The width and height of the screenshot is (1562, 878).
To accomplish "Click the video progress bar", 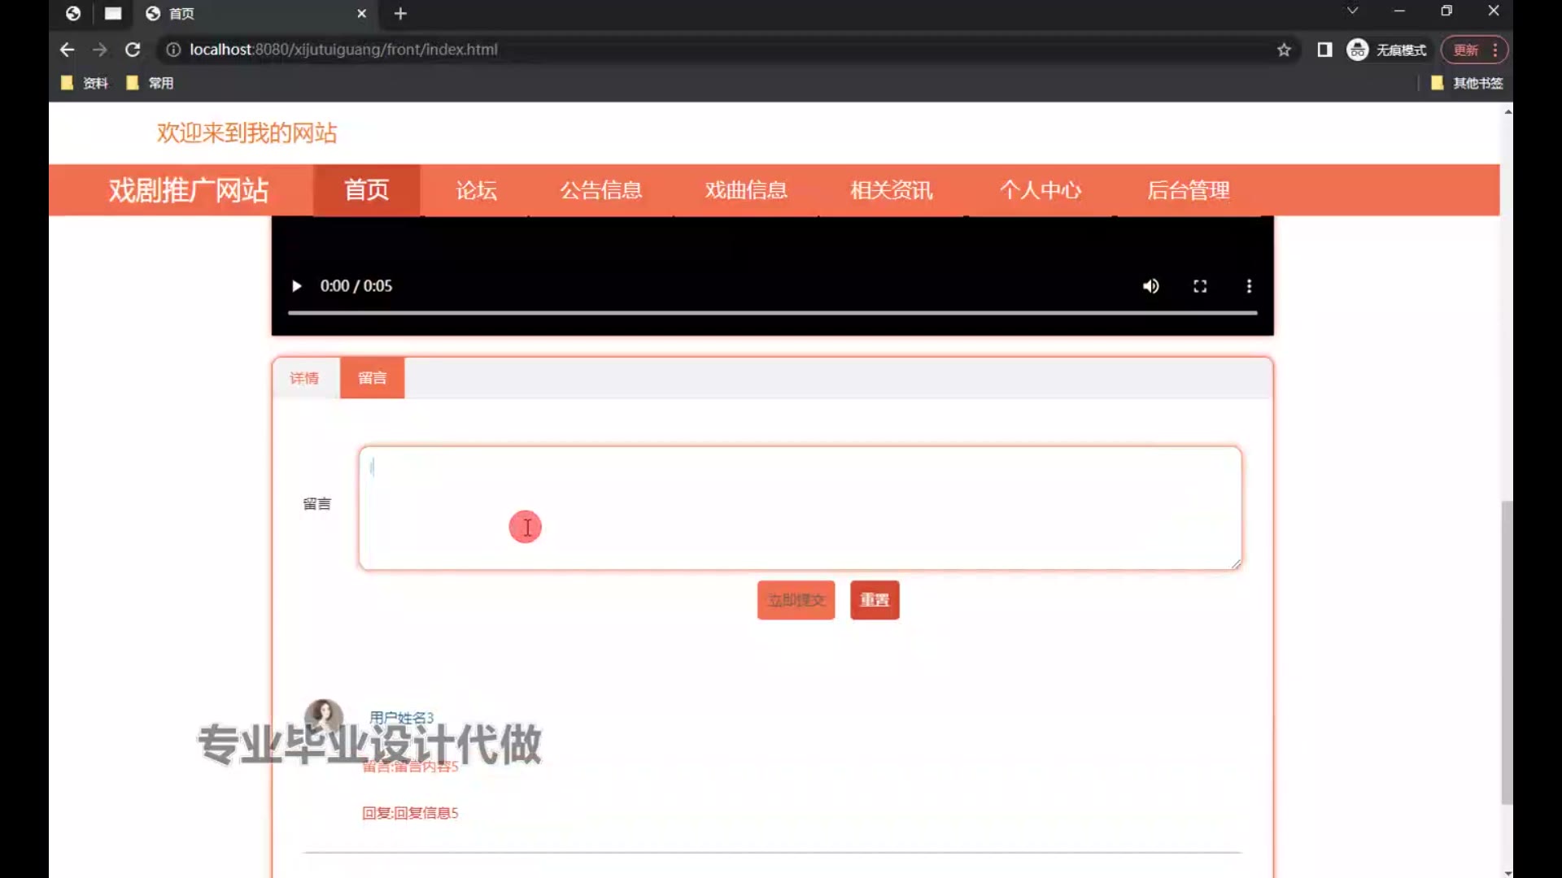I will click(771, 312).
